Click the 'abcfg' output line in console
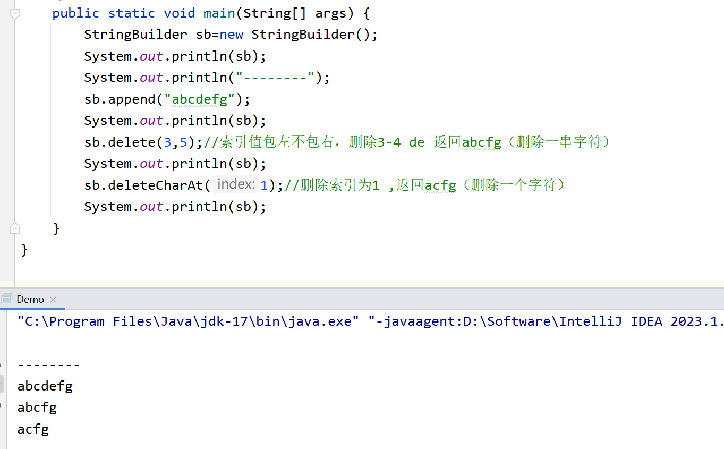The image size is (724, 449). [37, 408]
